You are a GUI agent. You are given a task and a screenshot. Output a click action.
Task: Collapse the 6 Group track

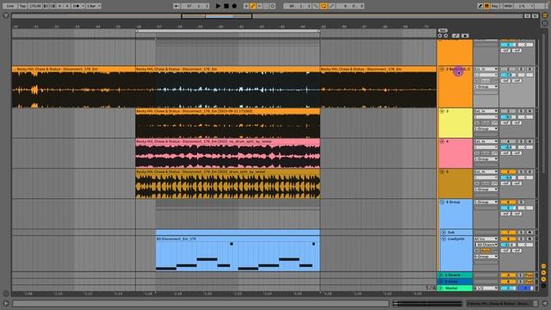[x=442, y=202]
